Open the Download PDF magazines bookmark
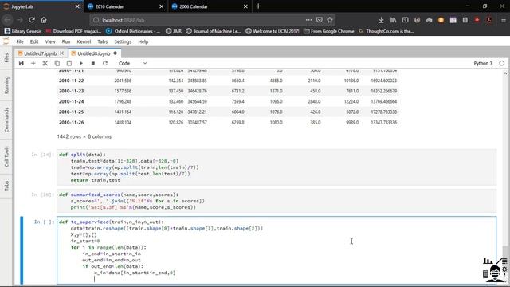This screenshot has height=287, width=510. pyautogui.click(x=73, y=31)
